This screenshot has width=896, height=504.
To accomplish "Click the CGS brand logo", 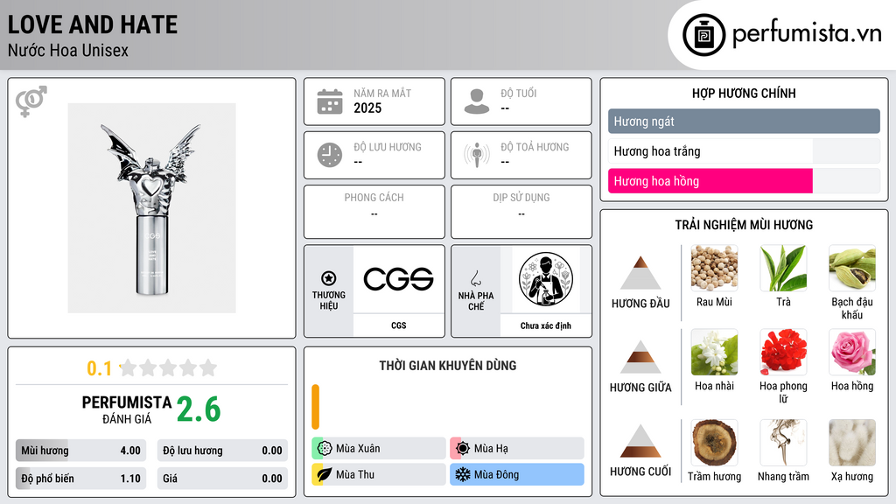I will (398, 279).
